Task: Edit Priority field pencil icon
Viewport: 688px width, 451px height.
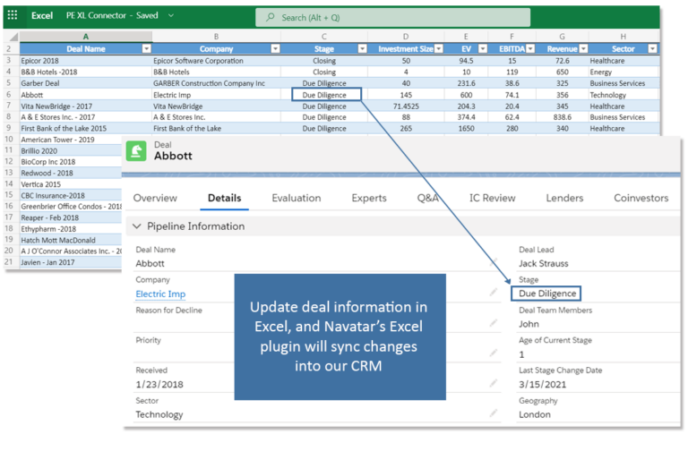Action: click(494, 353)
